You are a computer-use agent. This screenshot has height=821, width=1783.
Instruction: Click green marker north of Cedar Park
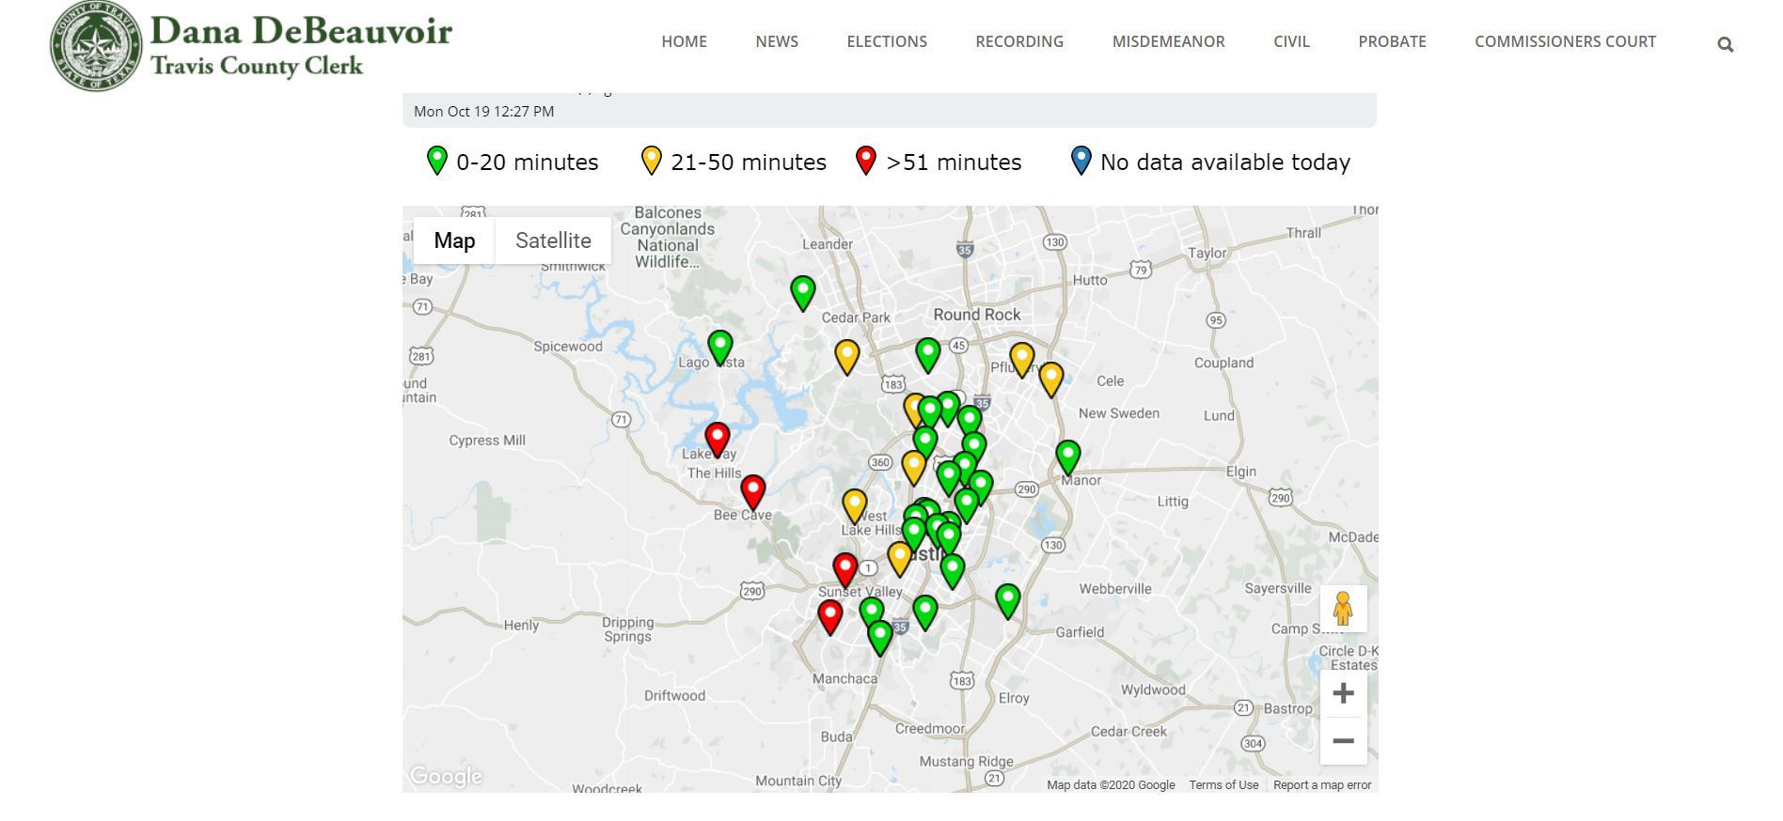click(x=802, y=291)
